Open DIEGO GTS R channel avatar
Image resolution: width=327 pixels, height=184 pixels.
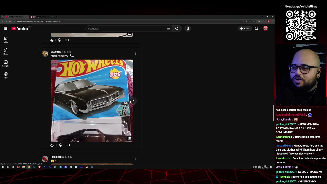click(45, 54)
